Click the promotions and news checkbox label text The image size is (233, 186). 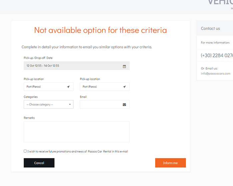[78, 151]
